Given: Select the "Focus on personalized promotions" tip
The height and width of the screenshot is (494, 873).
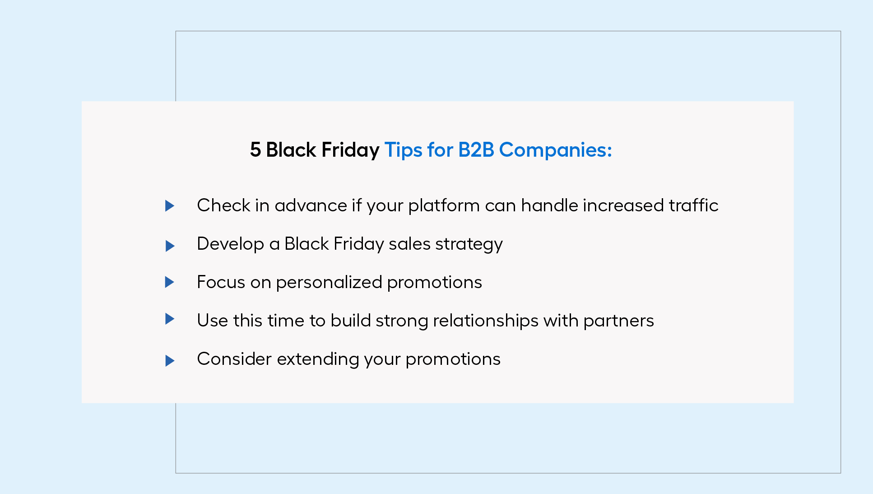Looking at the screenshot, I should [x=339, y=283].
